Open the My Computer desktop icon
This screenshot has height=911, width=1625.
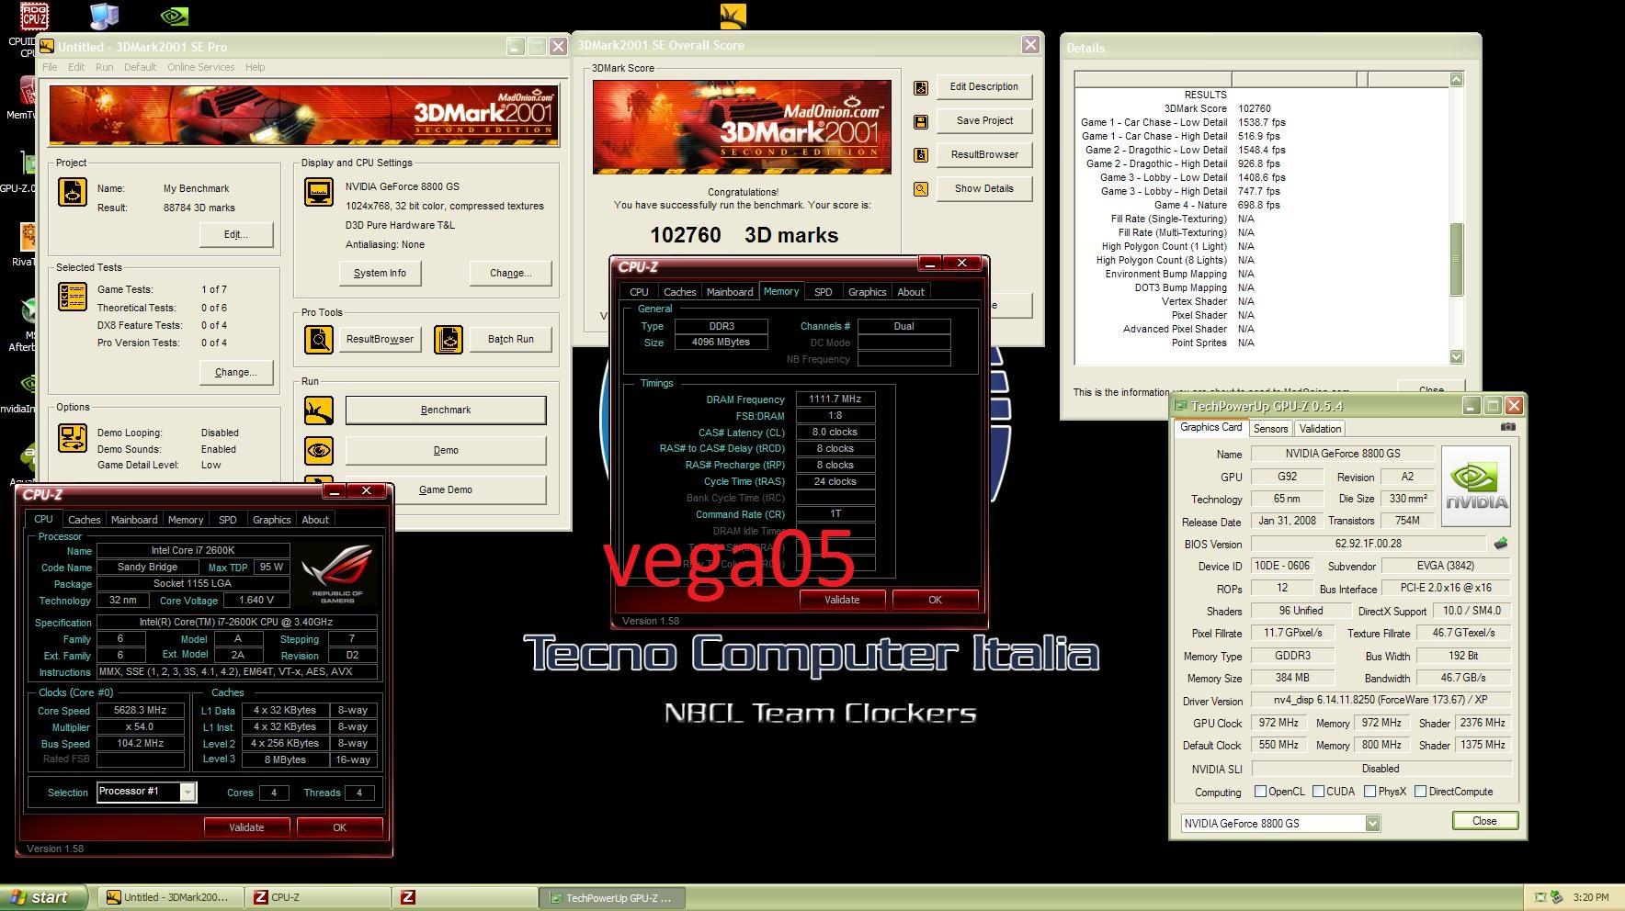pos(104,17)
